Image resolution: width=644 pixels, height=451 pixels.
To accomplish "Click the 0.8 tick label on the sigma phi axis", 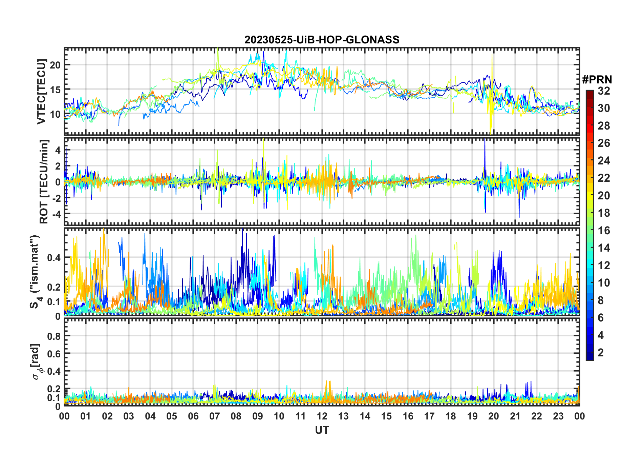I will tap(54, 336).
